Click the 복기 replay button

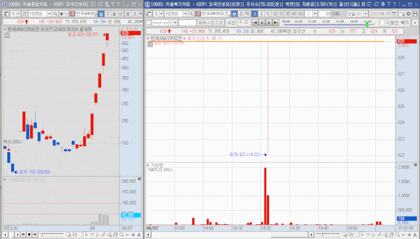(x=405, y=23)
